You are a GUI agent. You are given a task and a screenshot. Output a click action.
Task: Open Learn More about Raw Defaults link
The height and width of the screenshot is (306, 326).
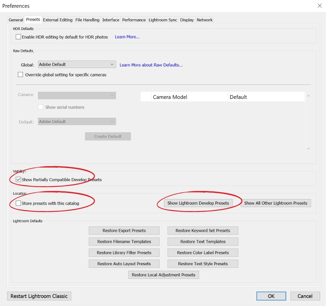151,65
